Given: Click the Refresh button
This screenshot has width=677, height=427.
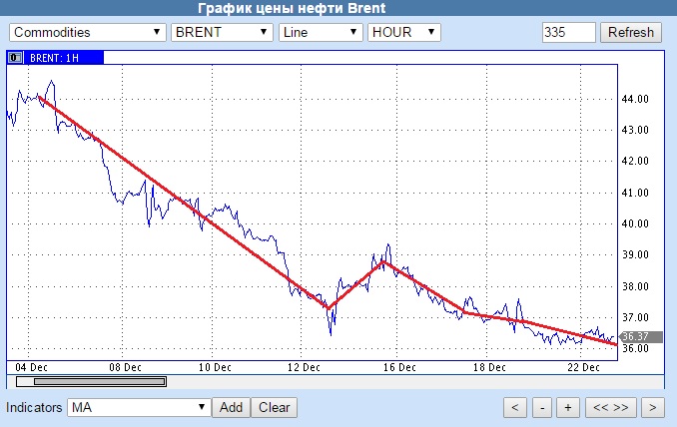Looking at the screenshot, I should pyautogui.click(x=631, y=32).
